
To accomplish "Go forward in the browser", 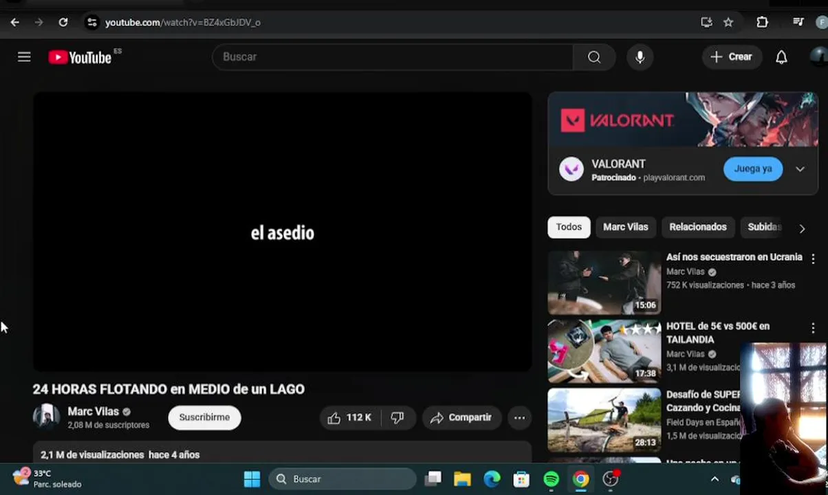I will 39,22.
